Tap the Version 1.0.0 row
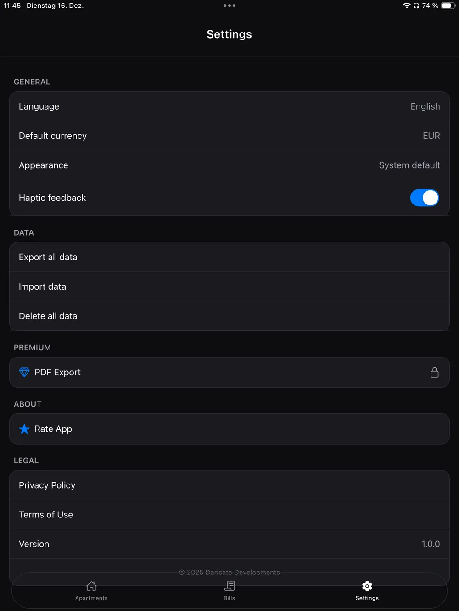Image resolution: width=459 pixels, height=611 pixels. click(229, 544)
